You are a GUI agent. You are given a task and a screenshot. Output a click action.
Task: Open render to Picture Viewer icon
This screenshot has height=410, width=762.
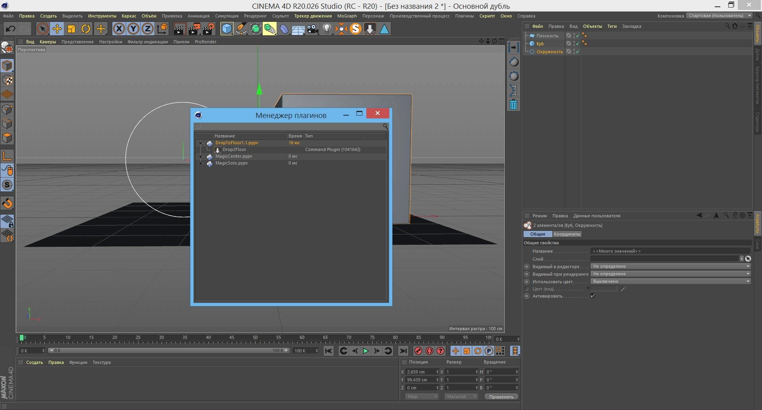pos(194,29)
